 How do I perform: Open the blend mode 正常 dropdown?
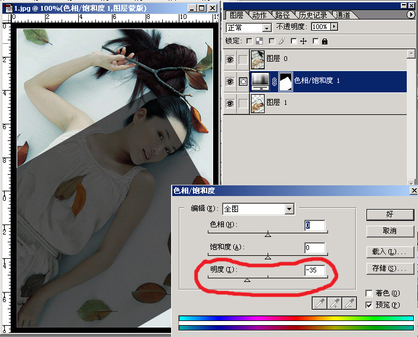click(266, 27)
